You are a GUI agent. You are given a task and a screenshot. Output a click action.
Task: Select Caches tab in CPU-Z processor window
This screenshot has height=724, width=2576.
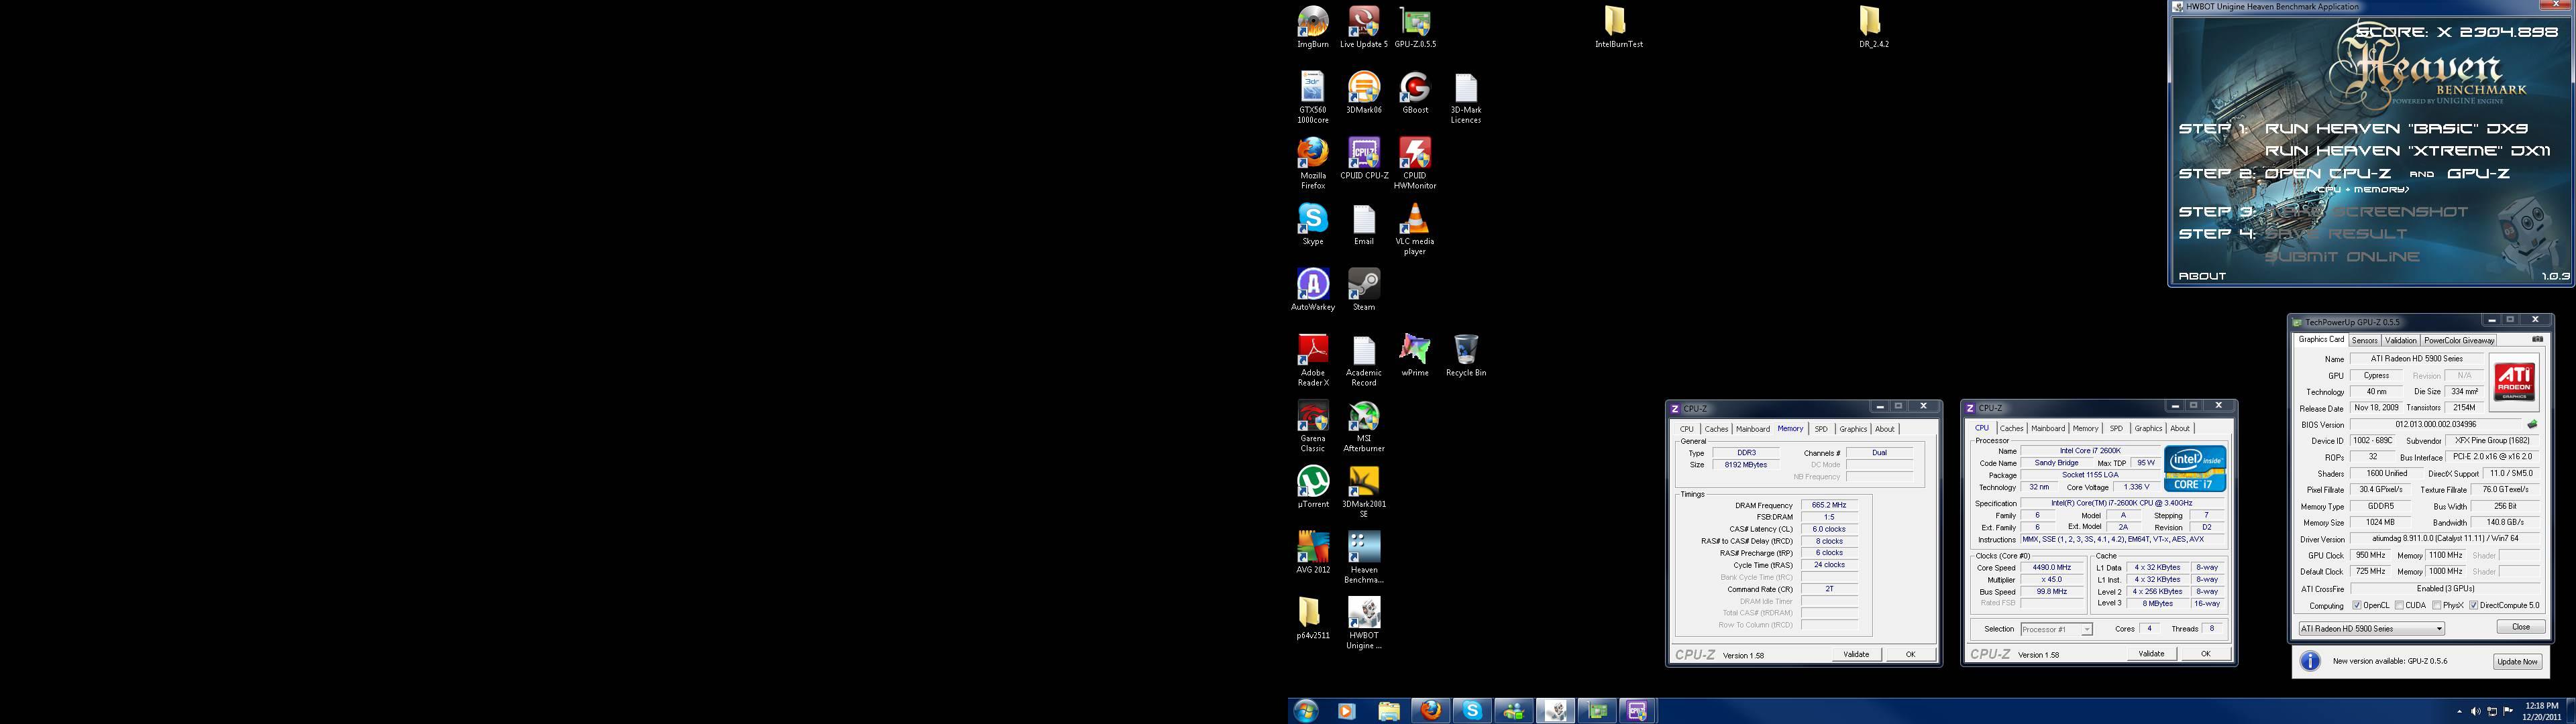pos(2011,428)
